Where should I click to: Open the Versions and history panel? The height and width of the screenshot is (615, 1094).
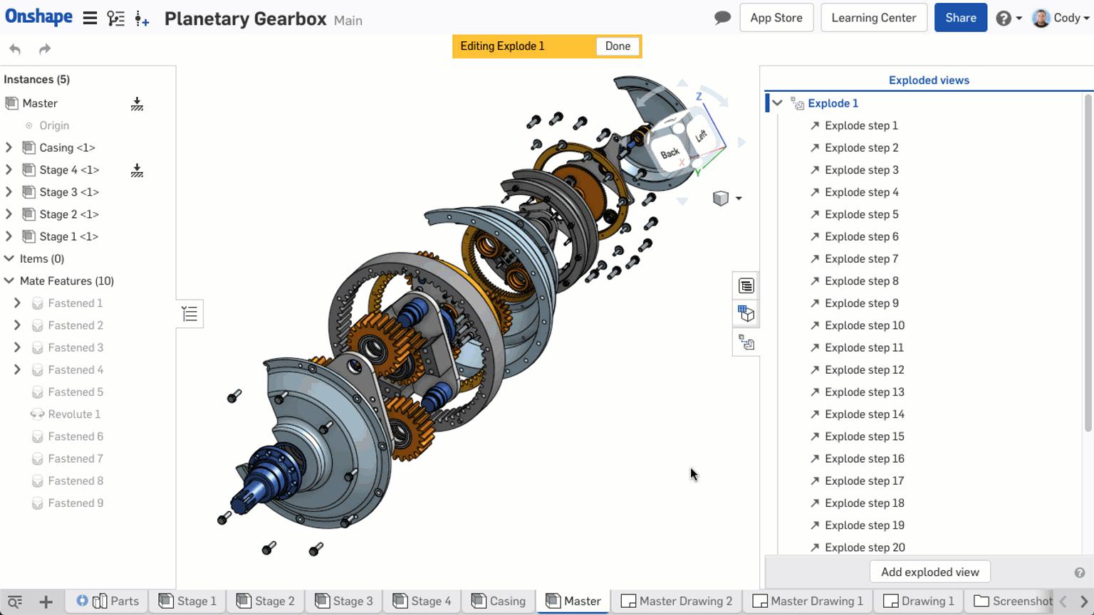(x=115, y=18)
